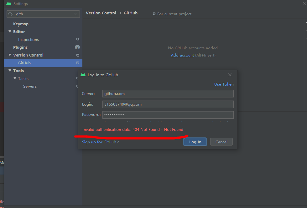Click the project-level icon on the GitHub row
307x208 pixels.
click(x=78, y=63)
